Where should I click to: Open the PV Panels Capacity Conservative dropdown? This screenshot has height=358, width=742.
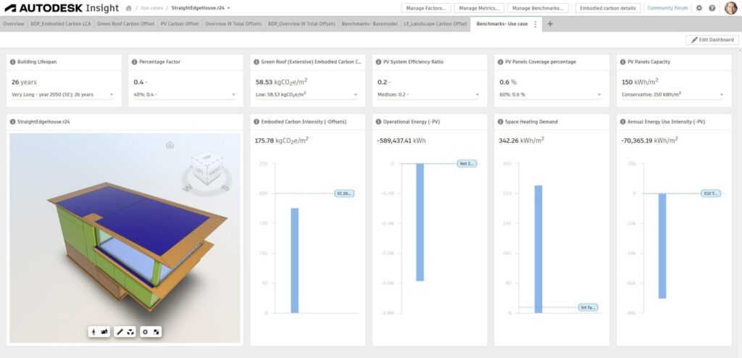click(x=673, y=95)
